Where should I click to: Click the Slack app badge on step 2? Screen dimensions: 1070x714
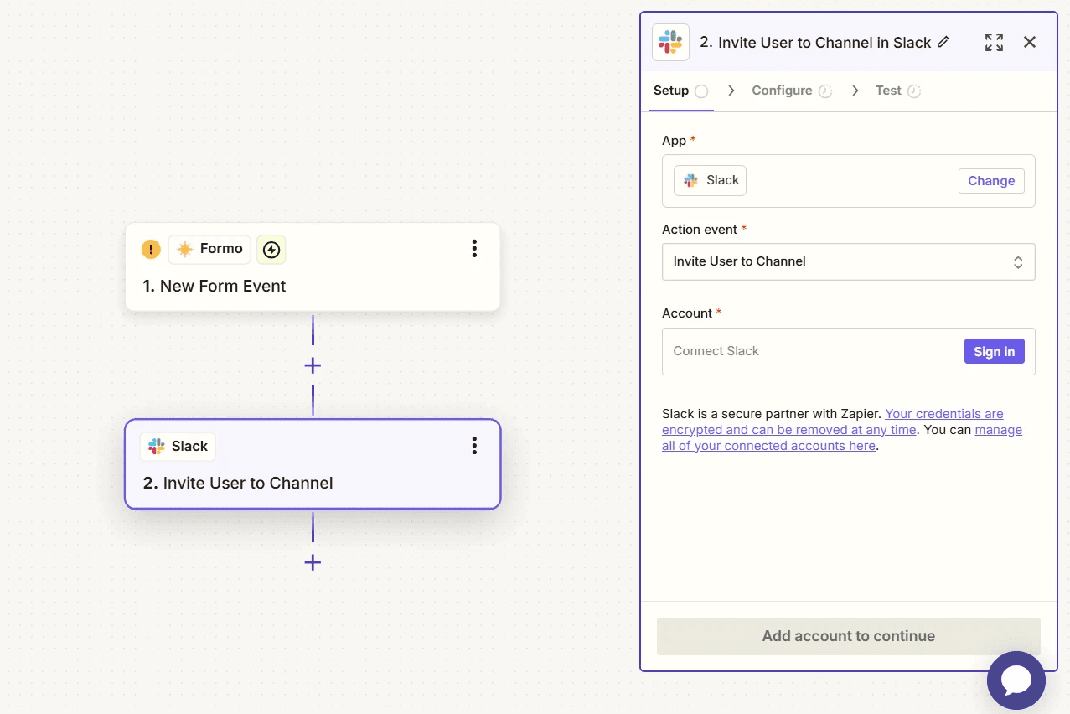(x=178, y=447)
